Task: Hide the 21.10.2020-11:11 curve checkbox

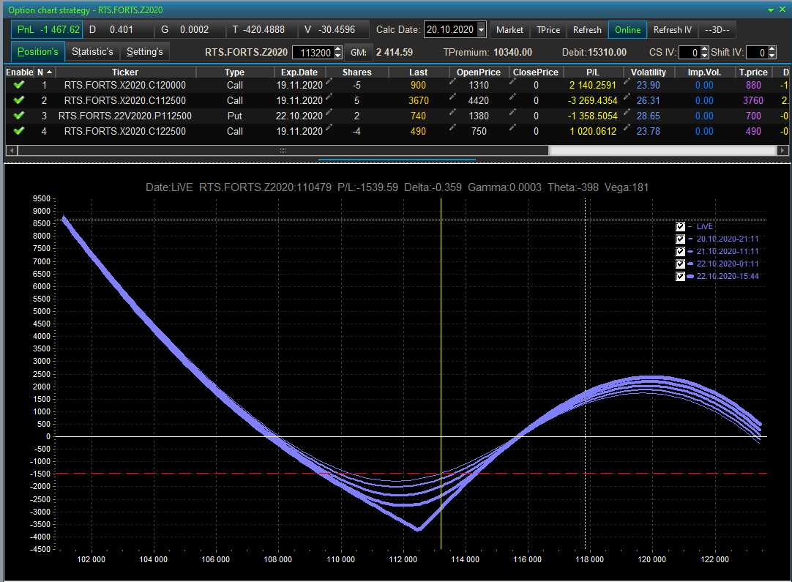Action: [681, 252]
